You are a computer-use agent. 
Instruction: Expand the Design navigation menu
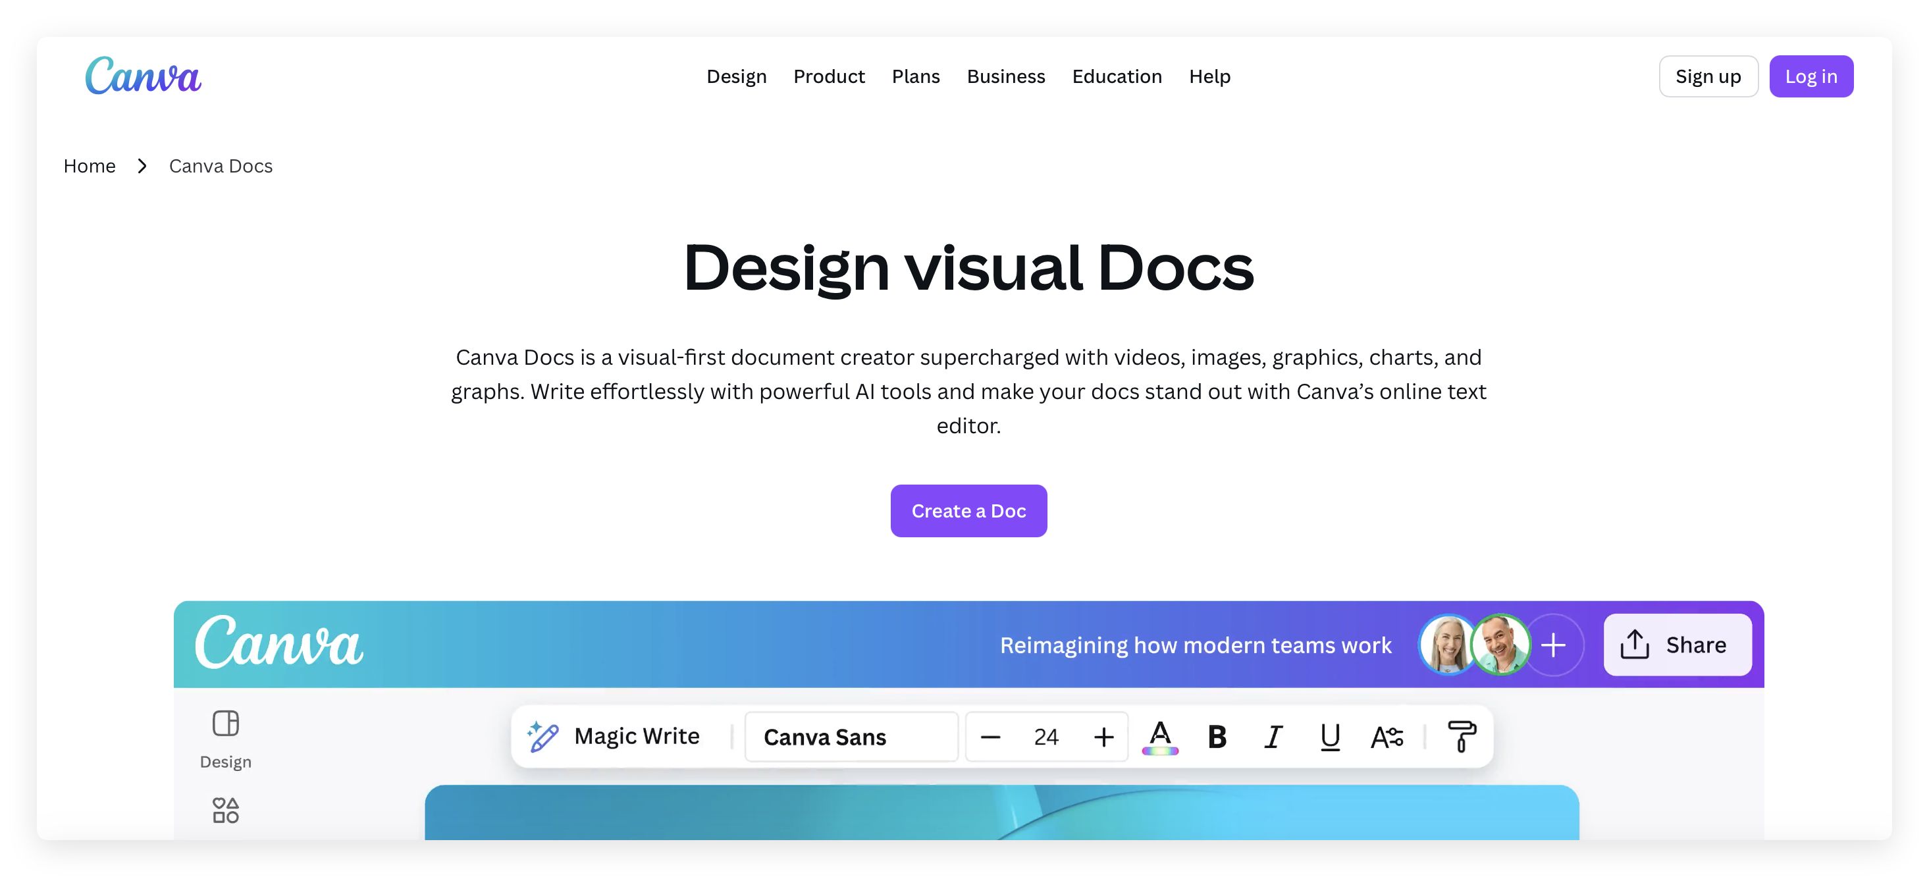[x=736, y=76]
